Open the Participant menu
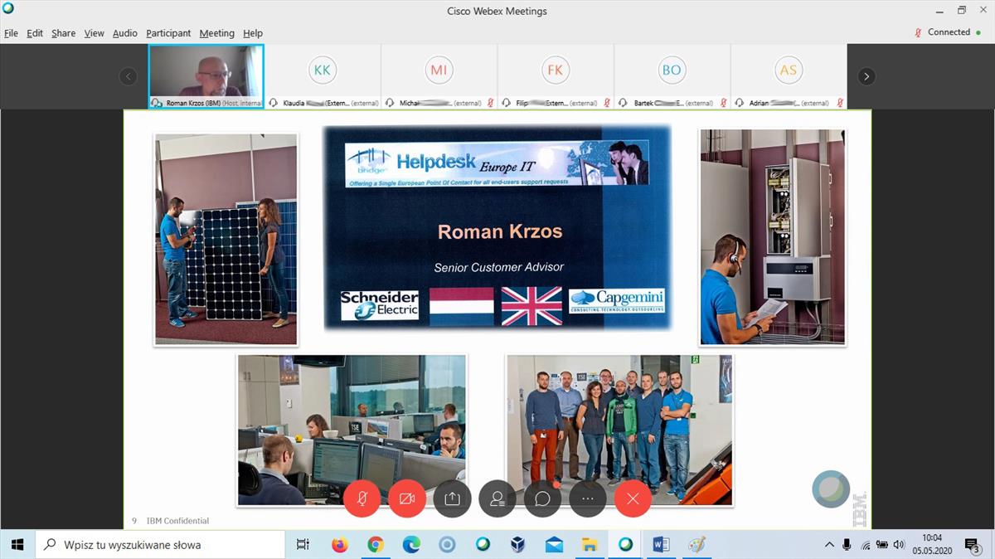The width and height of the screenshot is (995, 559). coord(168,33)
